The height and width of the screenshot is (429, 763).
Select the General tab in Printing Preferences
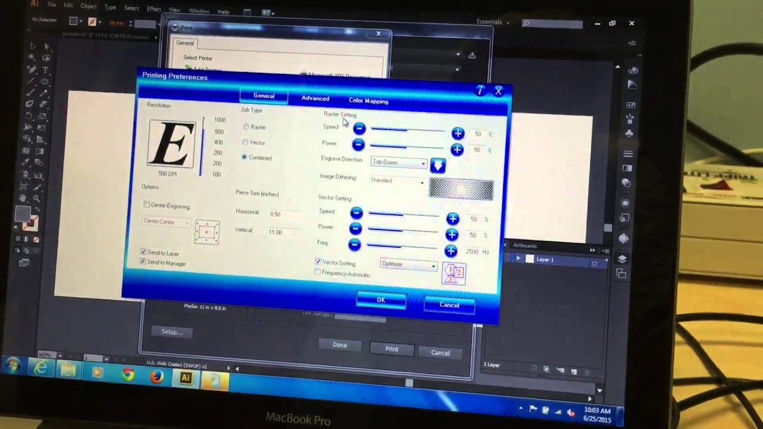(263, 96)
